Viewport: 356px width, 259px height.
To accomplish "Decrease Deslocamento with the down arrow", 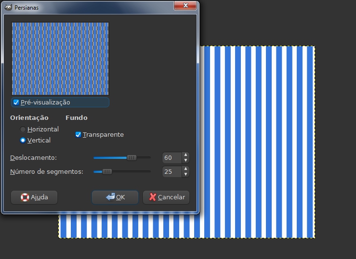I will coord(185,160).
